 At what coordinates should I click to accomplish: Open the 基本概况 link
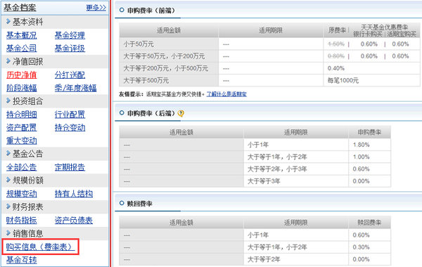[22, 35]
